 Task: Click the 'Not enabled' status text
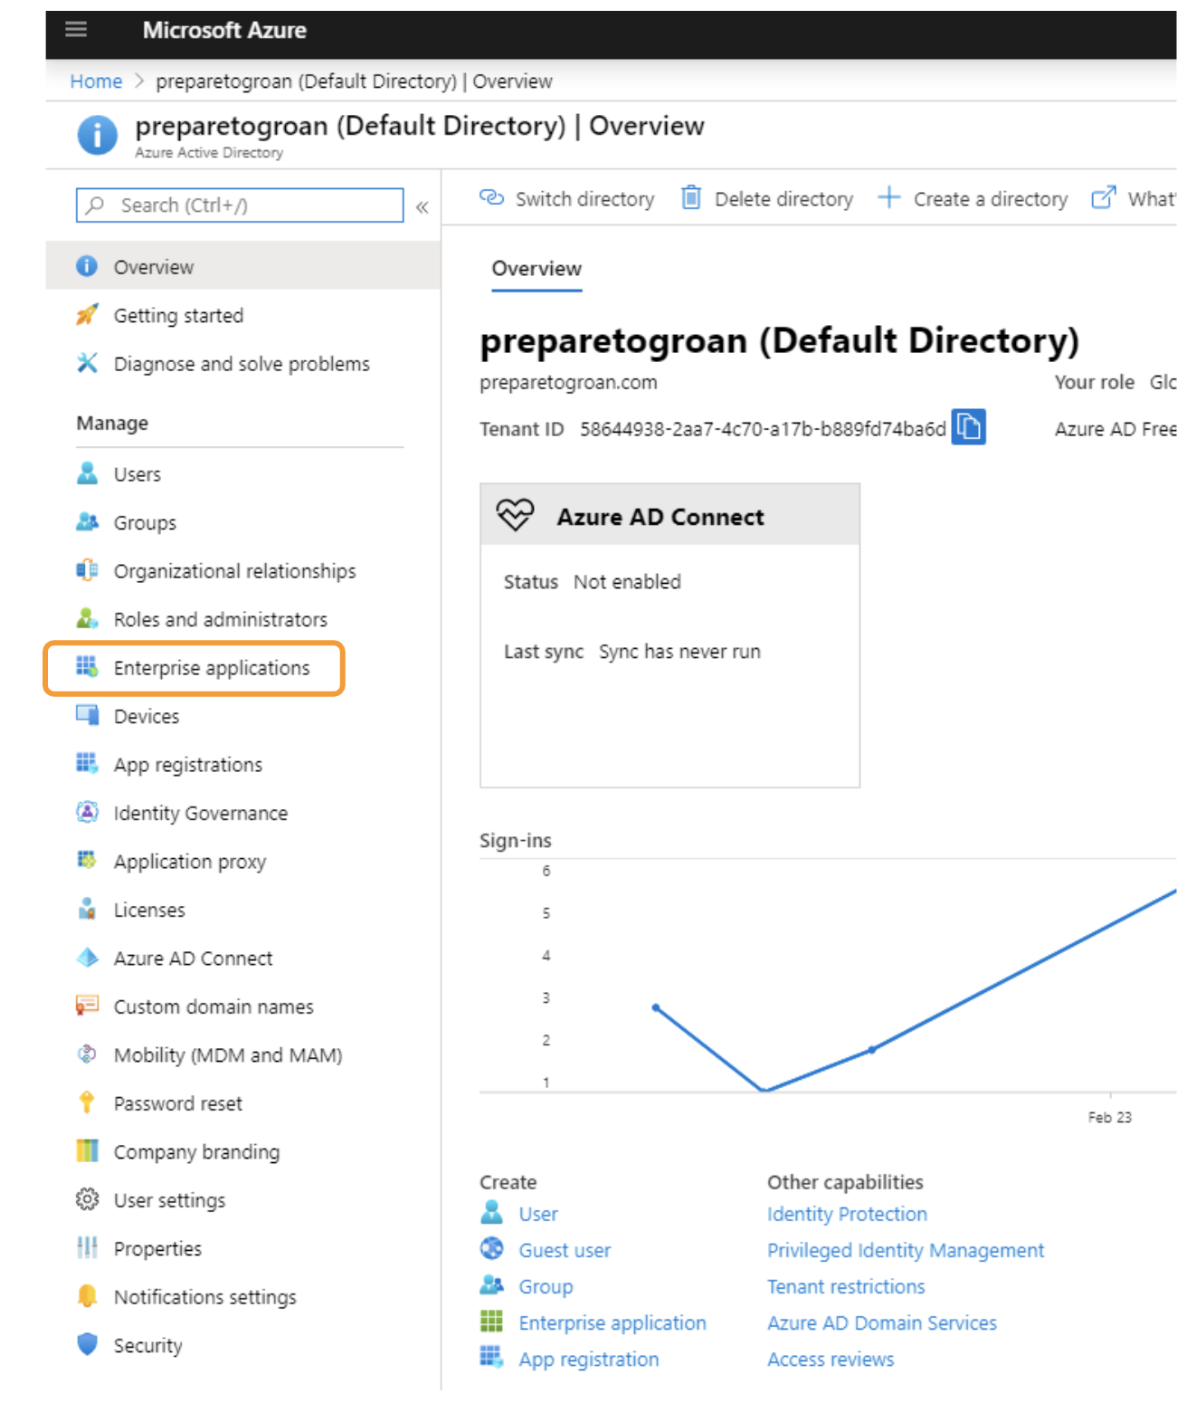pos(627,582)
